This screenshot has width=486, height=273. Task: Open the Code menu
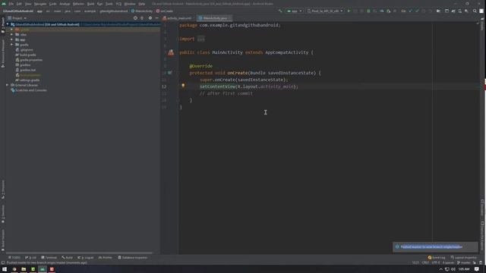(53, 4)
